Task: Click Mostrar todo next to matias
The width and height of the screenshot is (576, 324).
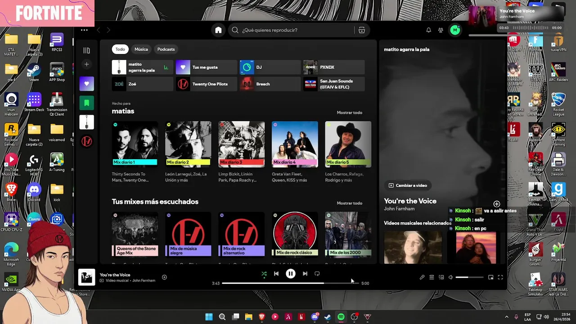Action: [x=349, y=112]
